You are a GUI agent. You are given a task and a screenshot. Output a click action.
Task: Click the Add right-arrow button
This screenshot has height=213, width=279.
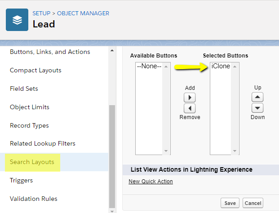coord(190,98)
